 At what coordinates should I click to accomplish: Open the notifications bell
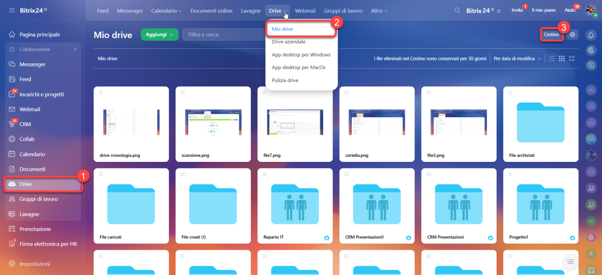point(591,35)
